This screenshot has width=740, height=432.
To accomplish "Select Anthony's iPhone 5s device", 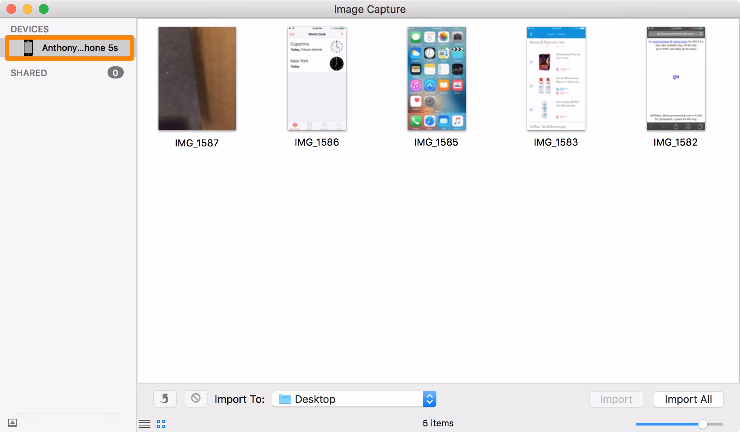I will 69,47.
